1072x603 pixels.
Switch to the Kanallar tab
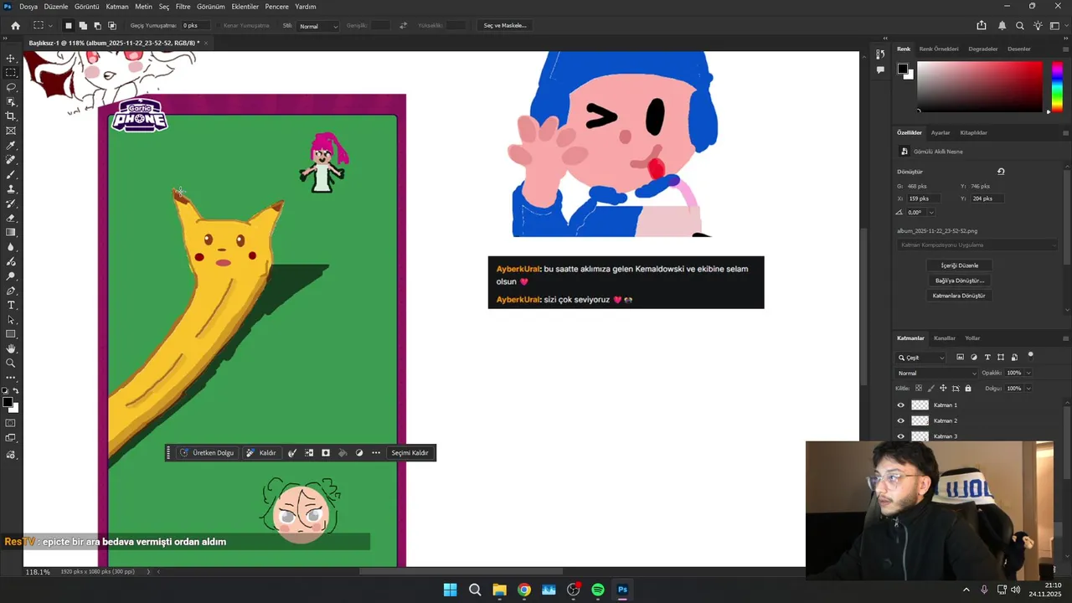tap(945, 338)
